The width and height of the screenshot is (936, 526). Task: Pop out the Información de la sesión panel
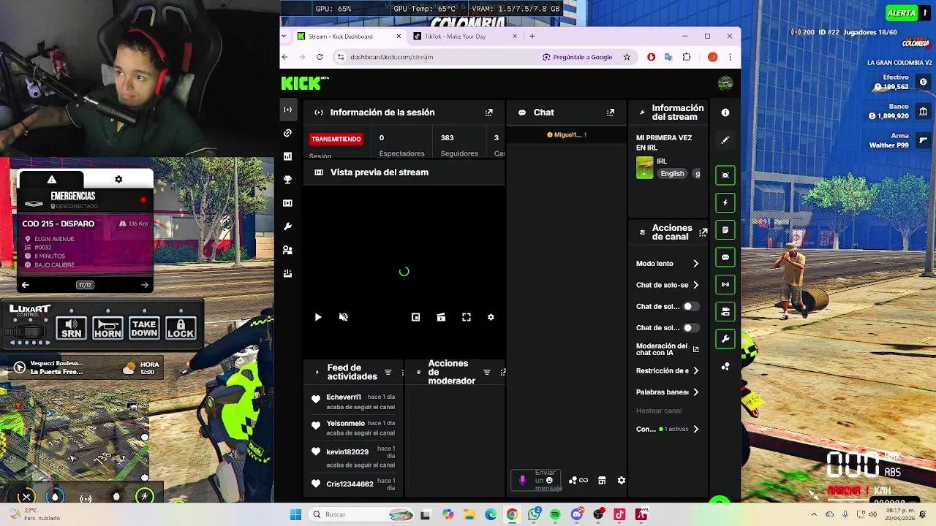488,113
